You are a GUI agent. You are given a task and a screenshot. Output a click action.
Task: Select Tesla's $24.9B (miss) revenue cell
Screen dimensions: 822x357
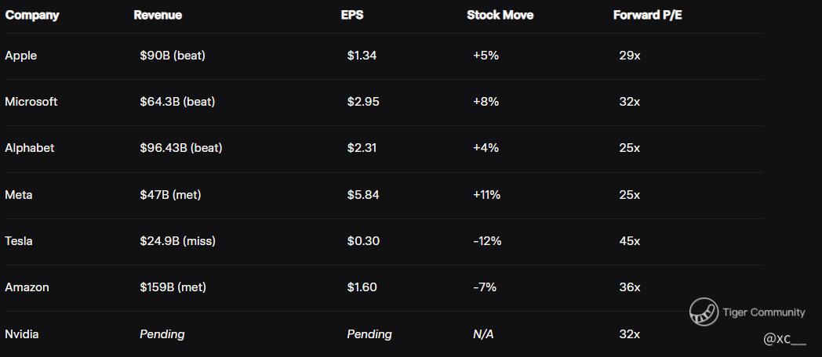pos(178,241)
